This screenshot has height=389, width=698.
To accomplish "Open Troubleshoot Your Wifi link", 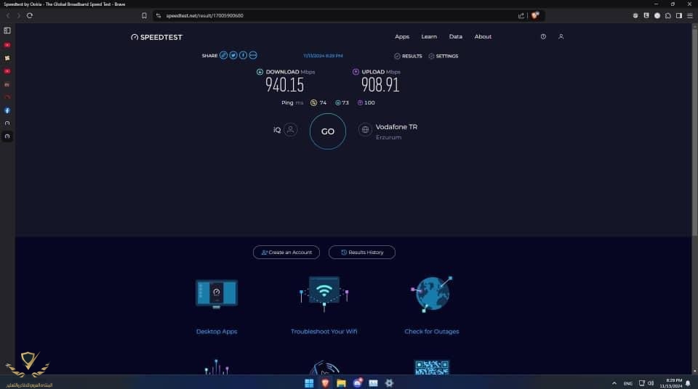I will 324,332.
